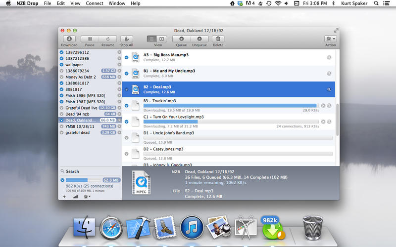
Task: Reveal Big Boss Man.mp3 with magnifier icon
Action: (x=329, y=58)
